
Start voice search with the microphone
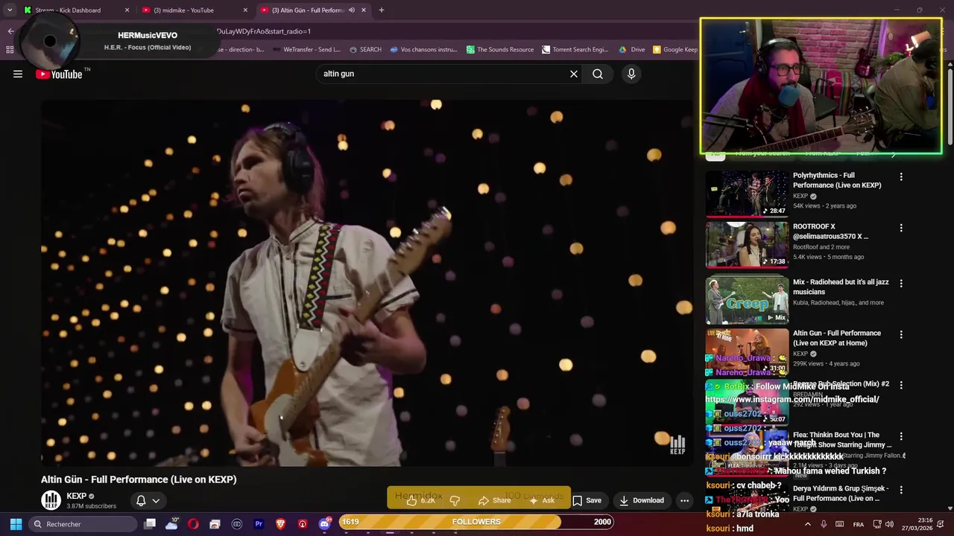(631, 74)
